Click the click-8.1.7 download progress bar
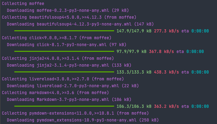This screenshot has width=217, height=124. click(64, 51)
